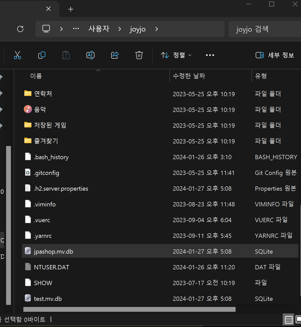
Task: Click the Delete trash can icon
Action: coord(139,55)
